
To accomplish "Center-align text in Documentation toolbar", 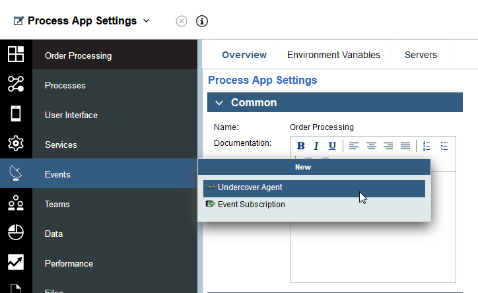I will click(371, 146).
